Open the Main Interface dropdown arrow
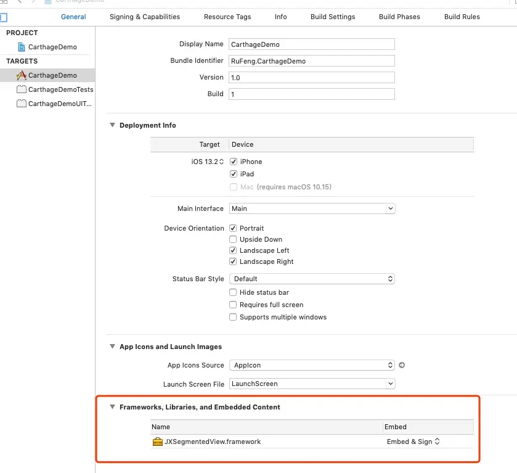The height and width of the screenshot is (473, 517). [391, 208]
